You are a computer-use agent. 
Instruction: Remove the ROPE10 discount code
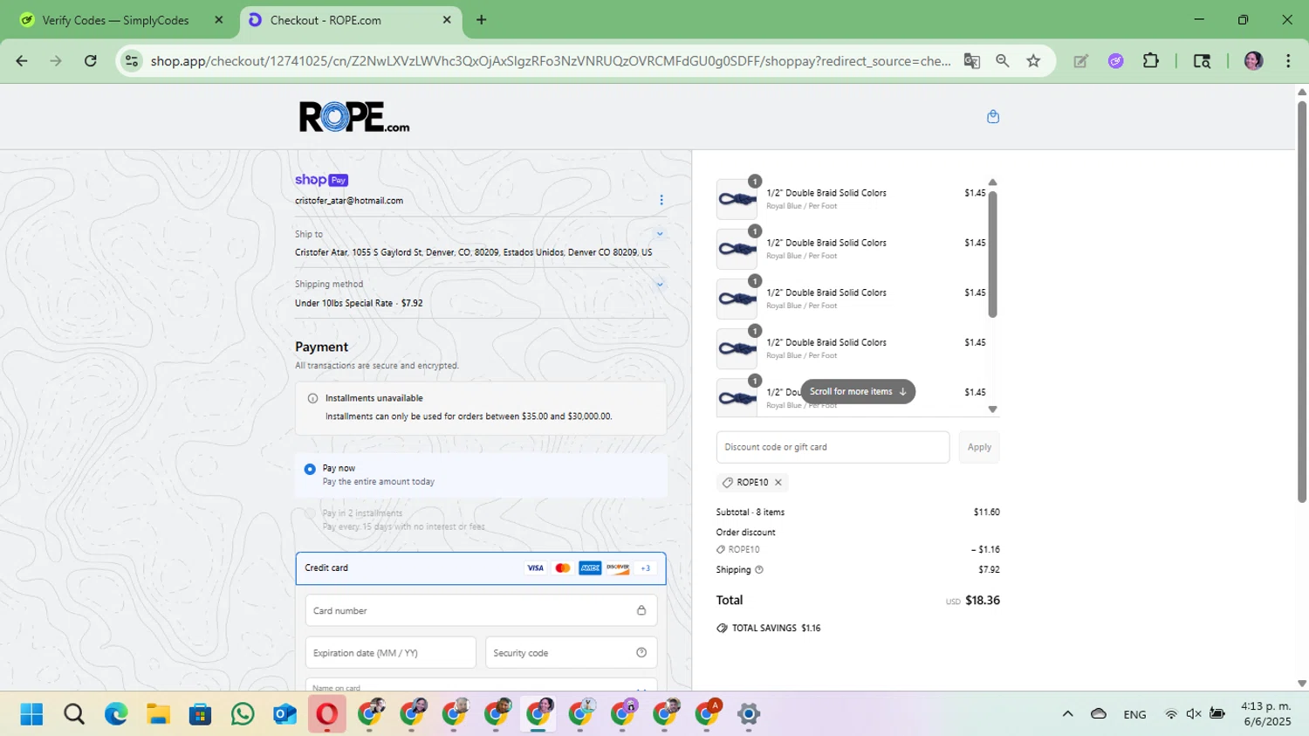[778, 482]
